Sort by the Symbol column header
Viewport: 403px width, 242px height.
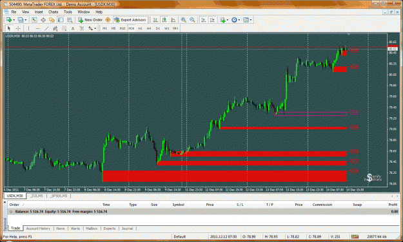point(179,205)
